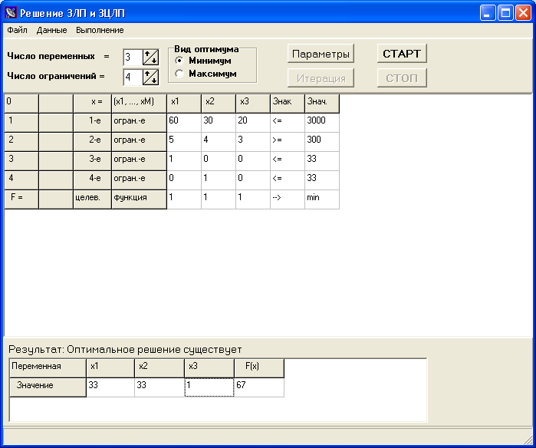
Task: Click the variables count spinner
Action: pyautogui.click(x=150, y=57)
